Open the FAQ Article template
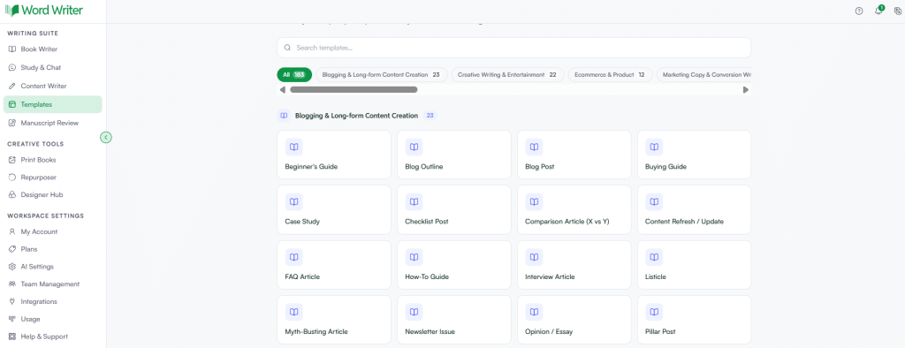The image size is (905, 348). click(333, 265)
